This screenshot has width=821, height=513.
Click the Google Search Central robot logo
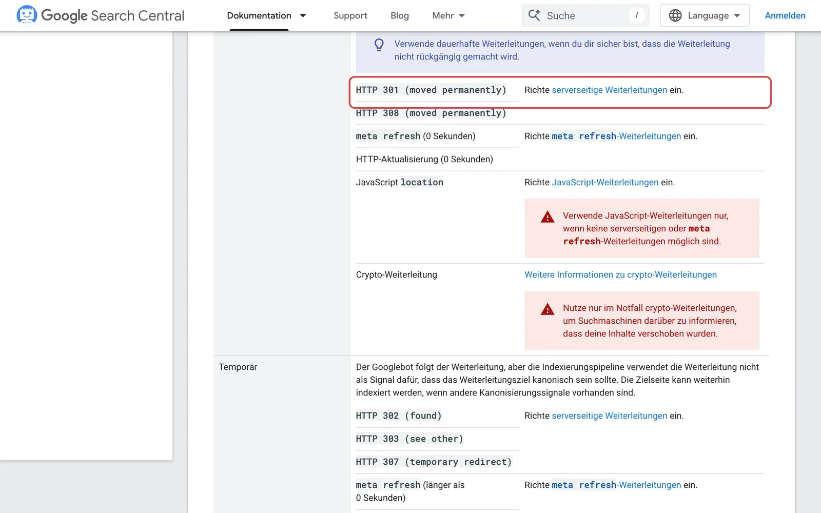pos(27,15)
